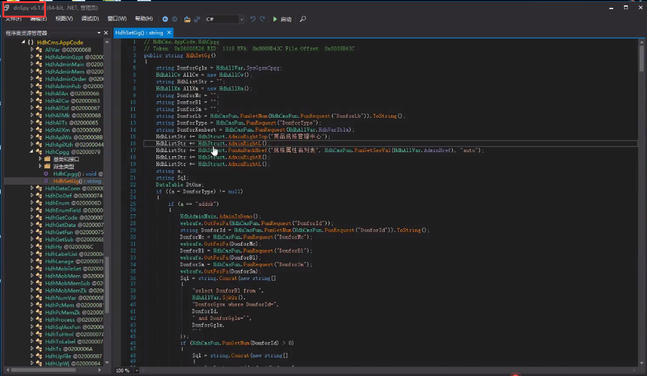Open the 视图(V) menu
This screenshot has width=647, height=376.
click(64, 19)
